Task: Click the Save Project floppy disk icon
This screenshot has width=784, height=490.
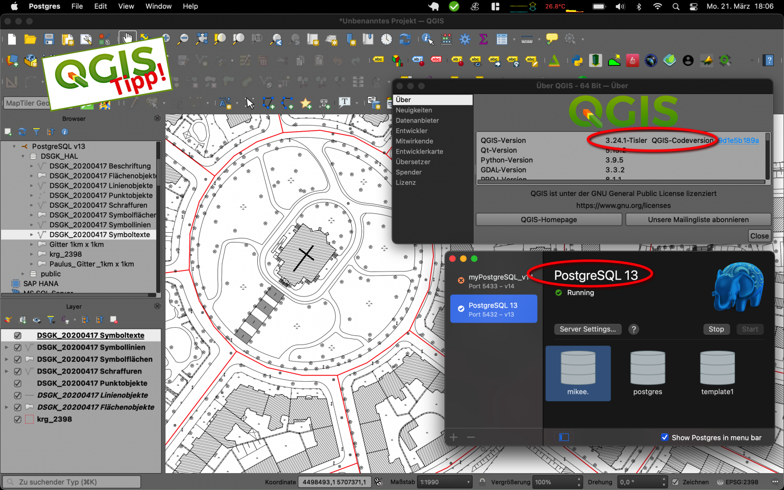Action: point(49,39)
